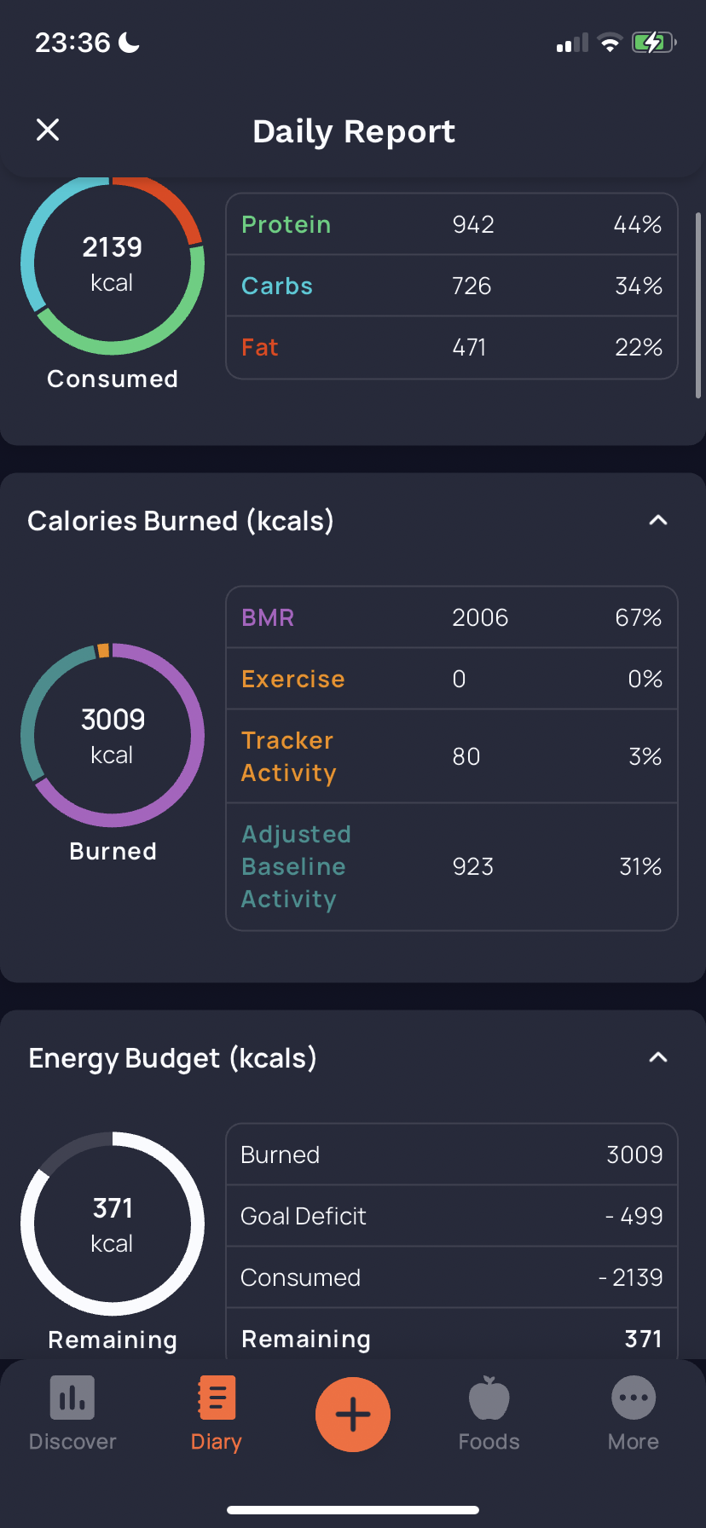Tap the orange plus add button

353,1415
